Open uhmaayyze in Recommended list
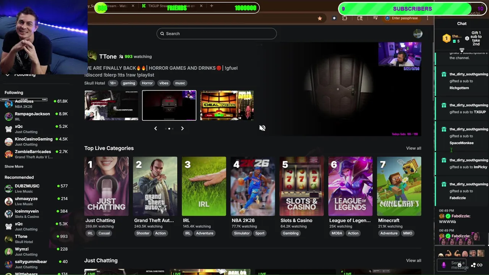 pyautogui.click(x=36, y=201)
